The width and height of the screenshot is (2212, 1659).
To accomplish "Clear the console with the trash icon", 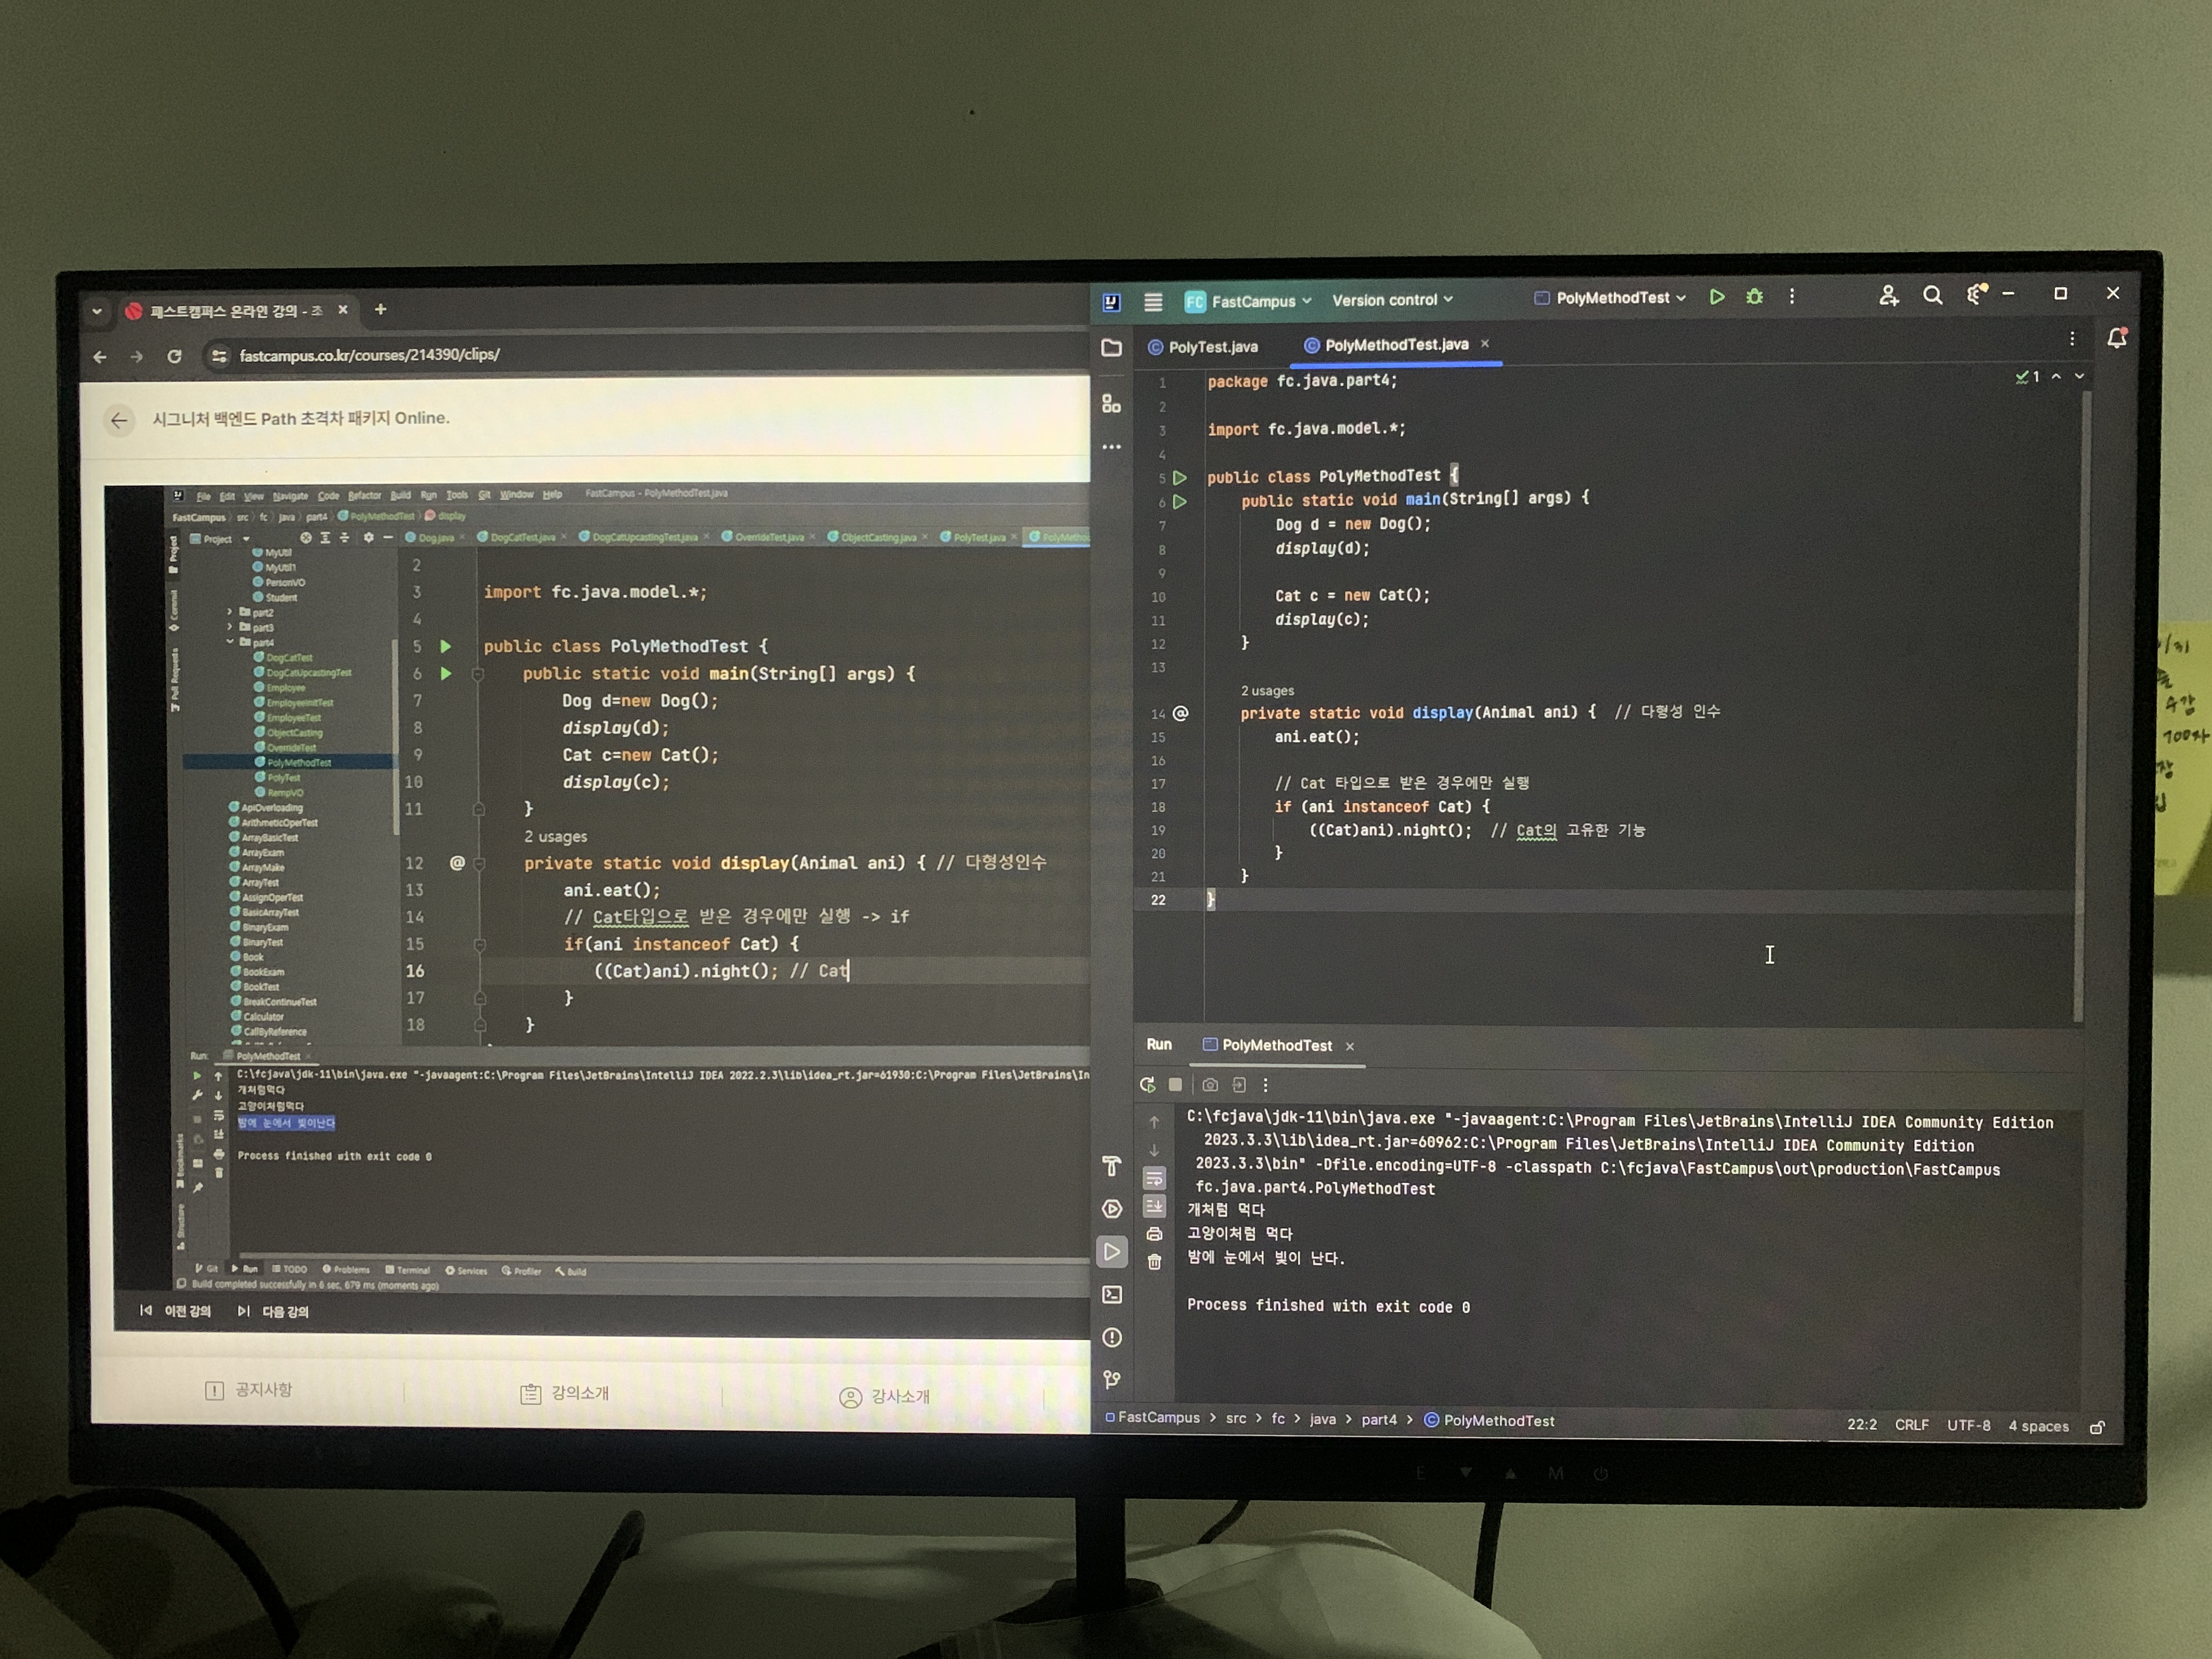I will (x=1154, y=1262).
